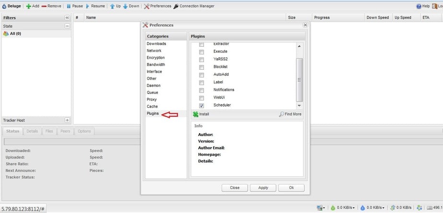Click Find More plugins magnifier
Image resolution: width=443 pixels, height=213 pixels.
[282, 114]
